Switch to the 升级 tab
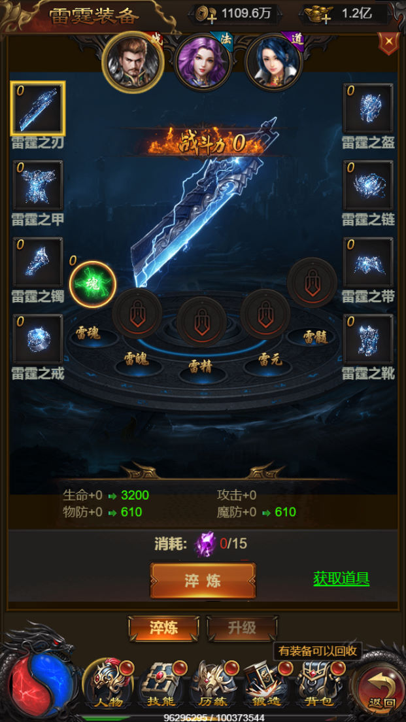 tap(242, 628)
